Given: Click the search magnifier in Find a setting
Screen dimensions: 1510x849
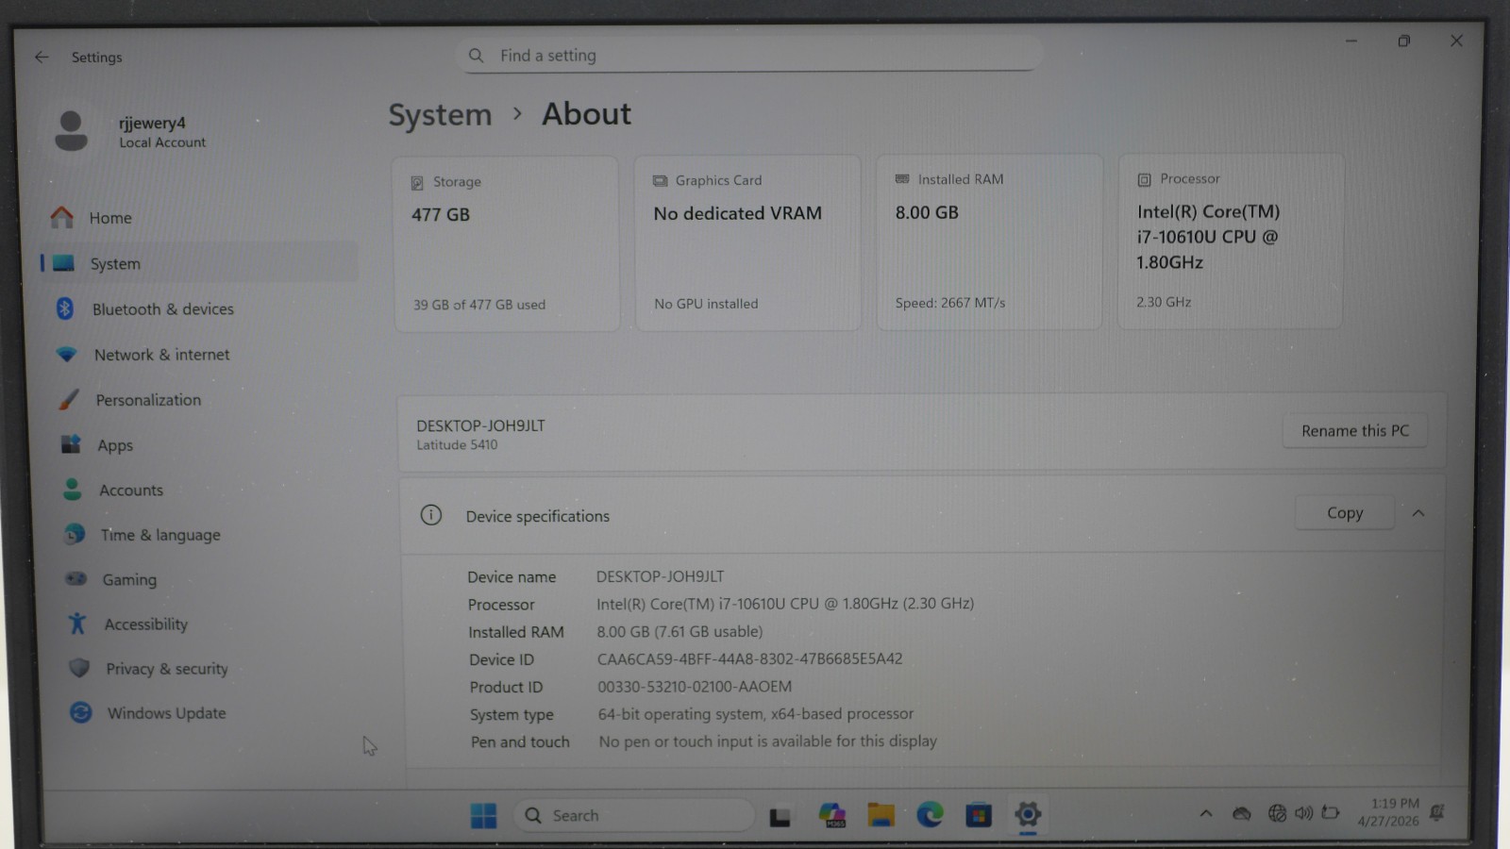Looking at the screenshot, I should click(477, 56).
